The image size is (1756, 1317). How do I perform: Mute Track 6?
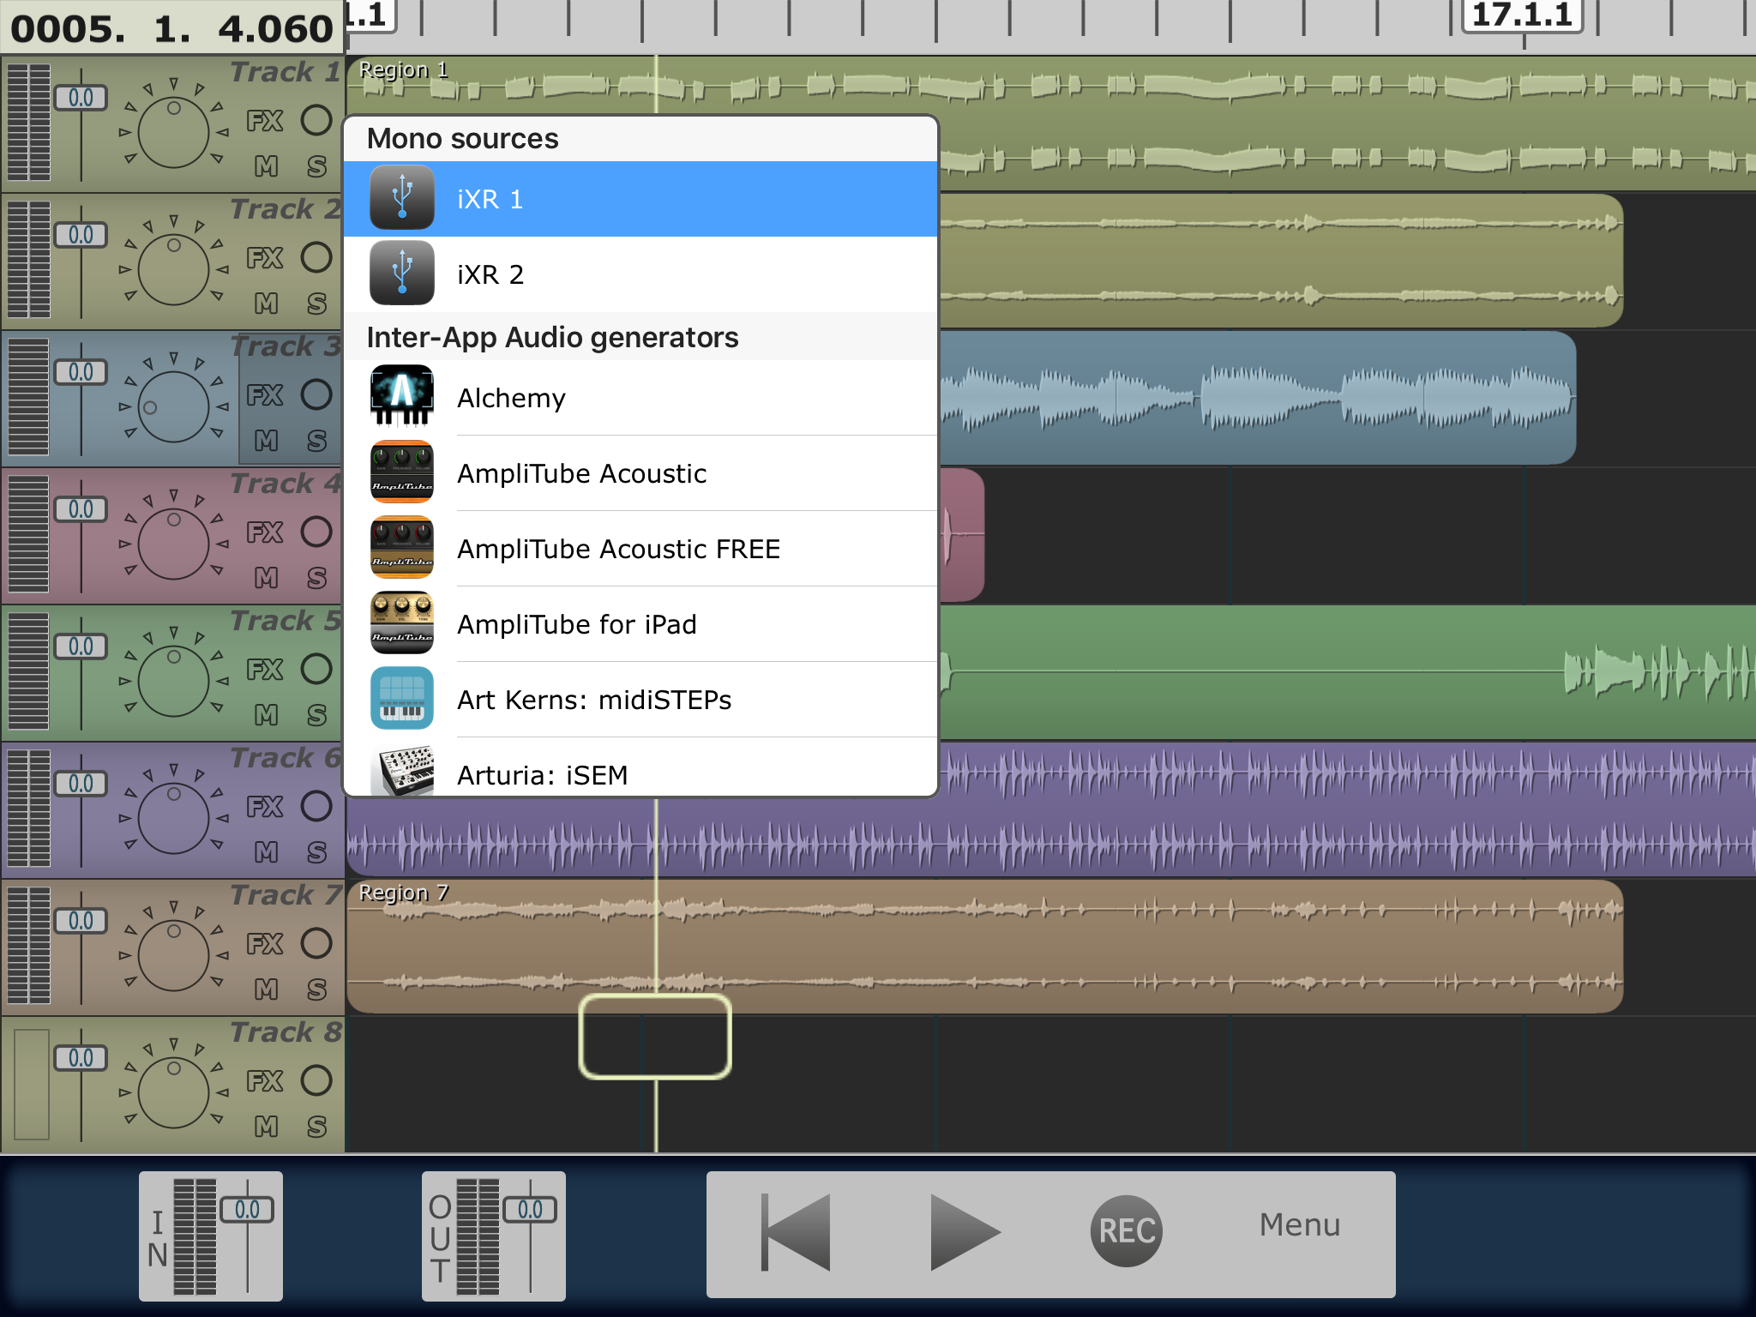click(267, 852)
